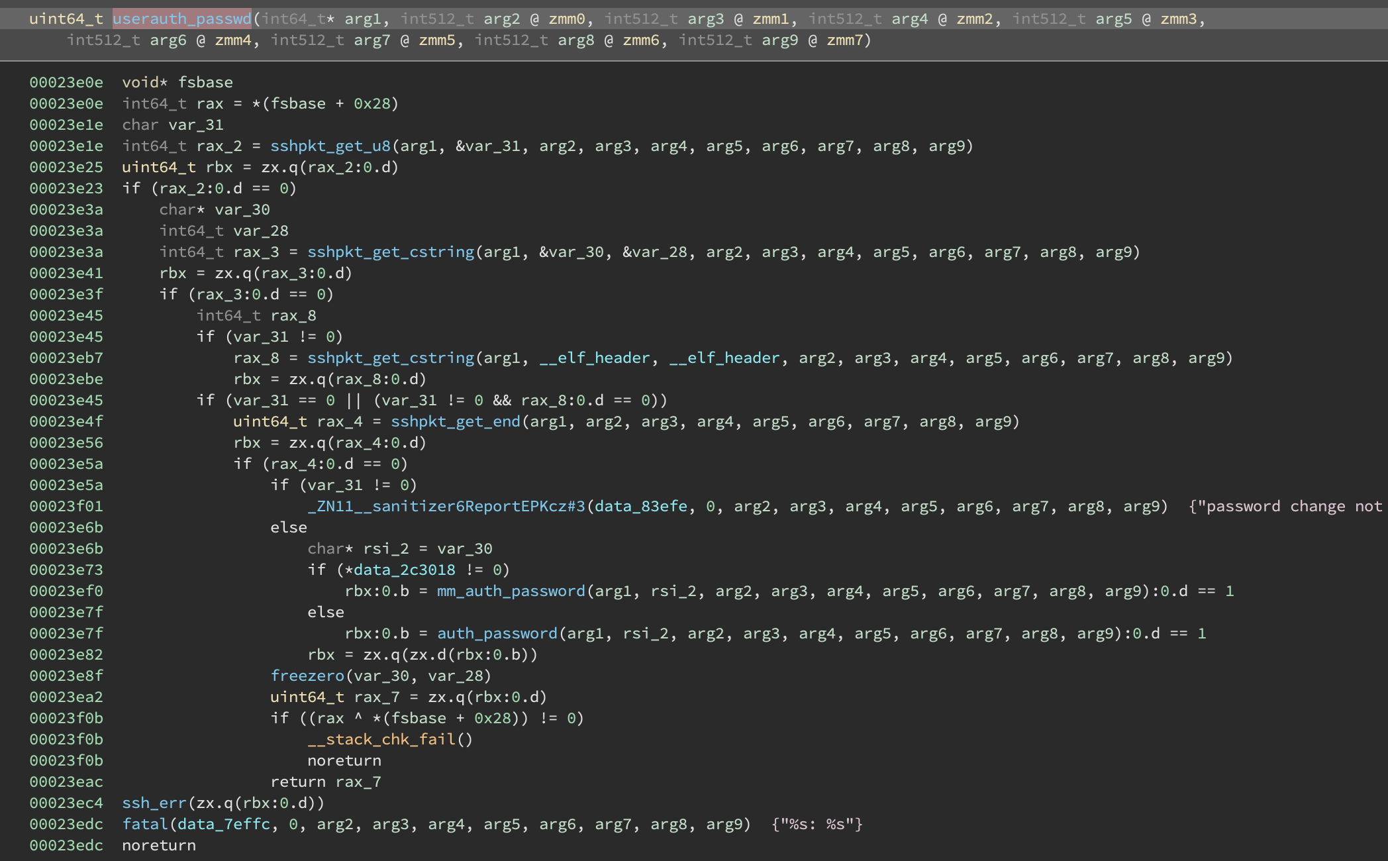
Task: Select the var_31 variable declaration
Action: coord(196,125)
